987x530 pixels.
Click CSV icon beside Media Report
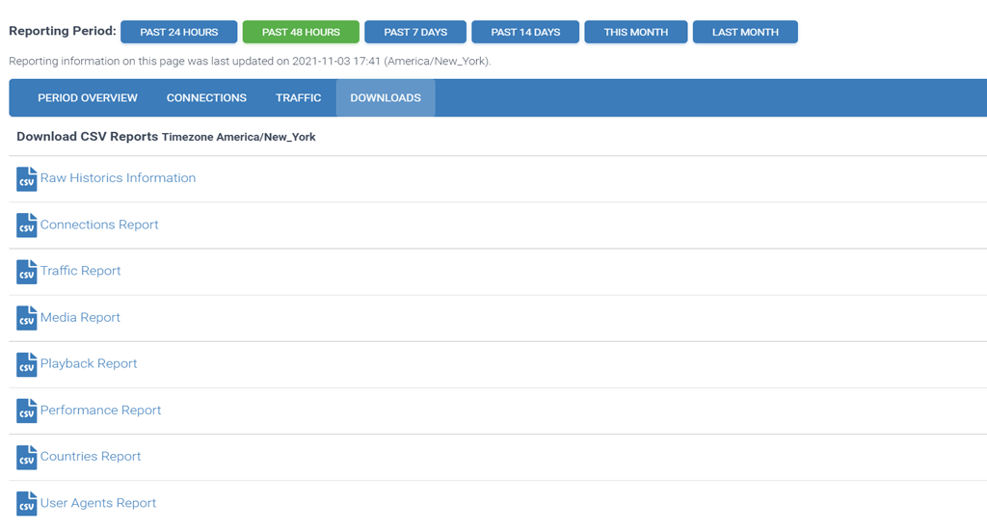26,318
